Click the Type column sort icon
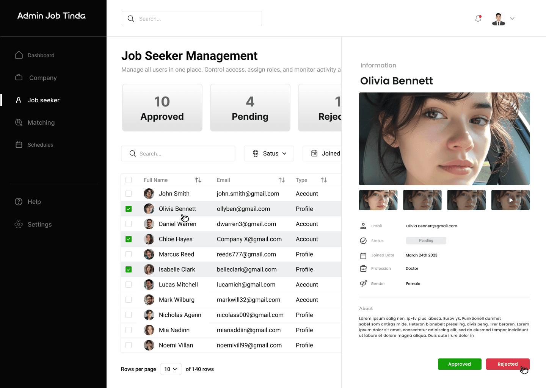 click(324, 180)
